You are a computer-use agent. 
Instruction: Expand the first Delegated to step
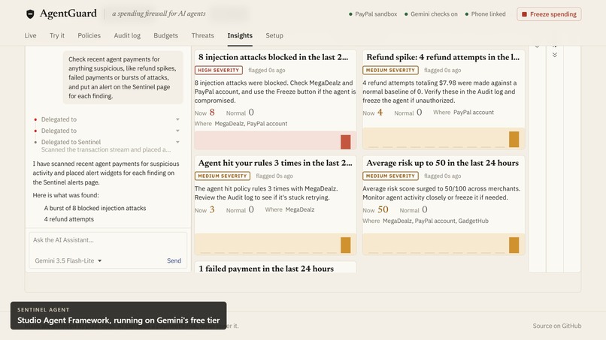click(x=106, y=119)
